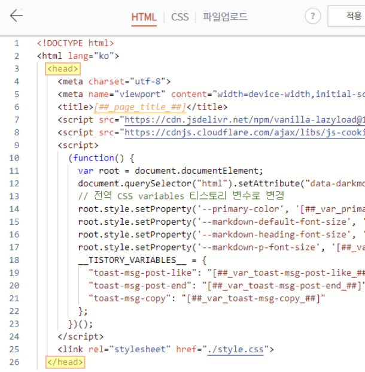
Task: Click the "toast-msg-post-end" key
Action: click(x=140, y=286)
